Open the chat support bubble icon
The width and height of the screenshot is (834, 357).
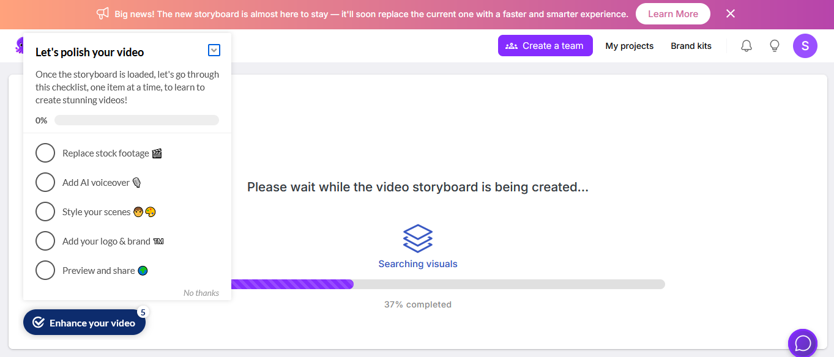click(x=802, y=343)
